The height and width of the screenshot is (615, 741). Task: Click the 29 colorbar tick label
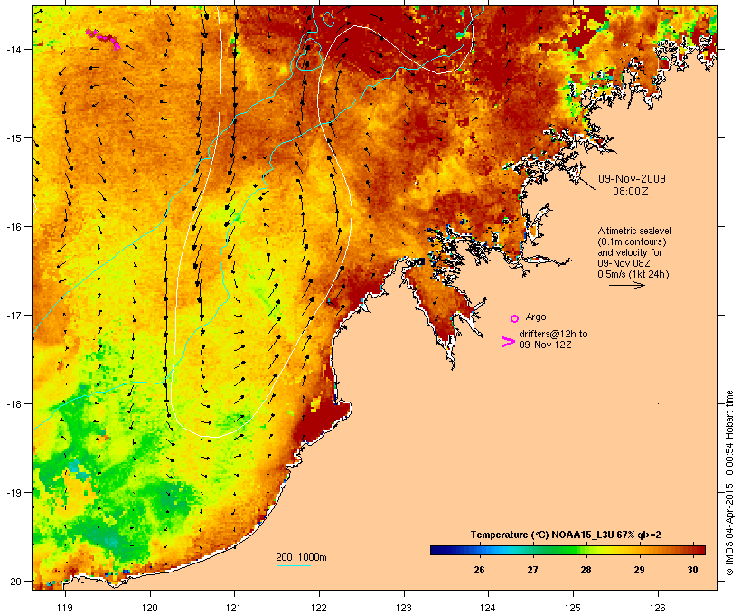(640, 570)
